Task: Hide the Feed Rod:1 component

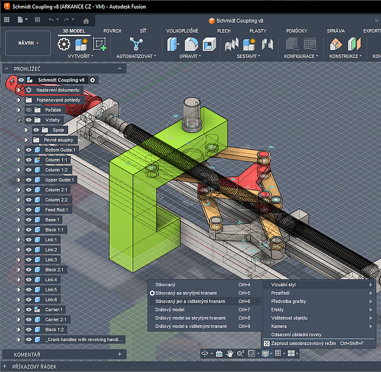Action: click(x=29, y=209)
